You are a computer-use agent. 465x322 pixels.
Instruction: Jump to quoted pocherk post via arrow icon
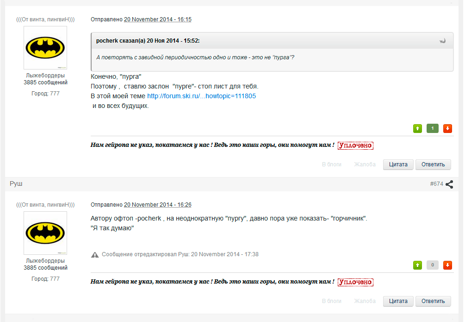click(442, 41)
